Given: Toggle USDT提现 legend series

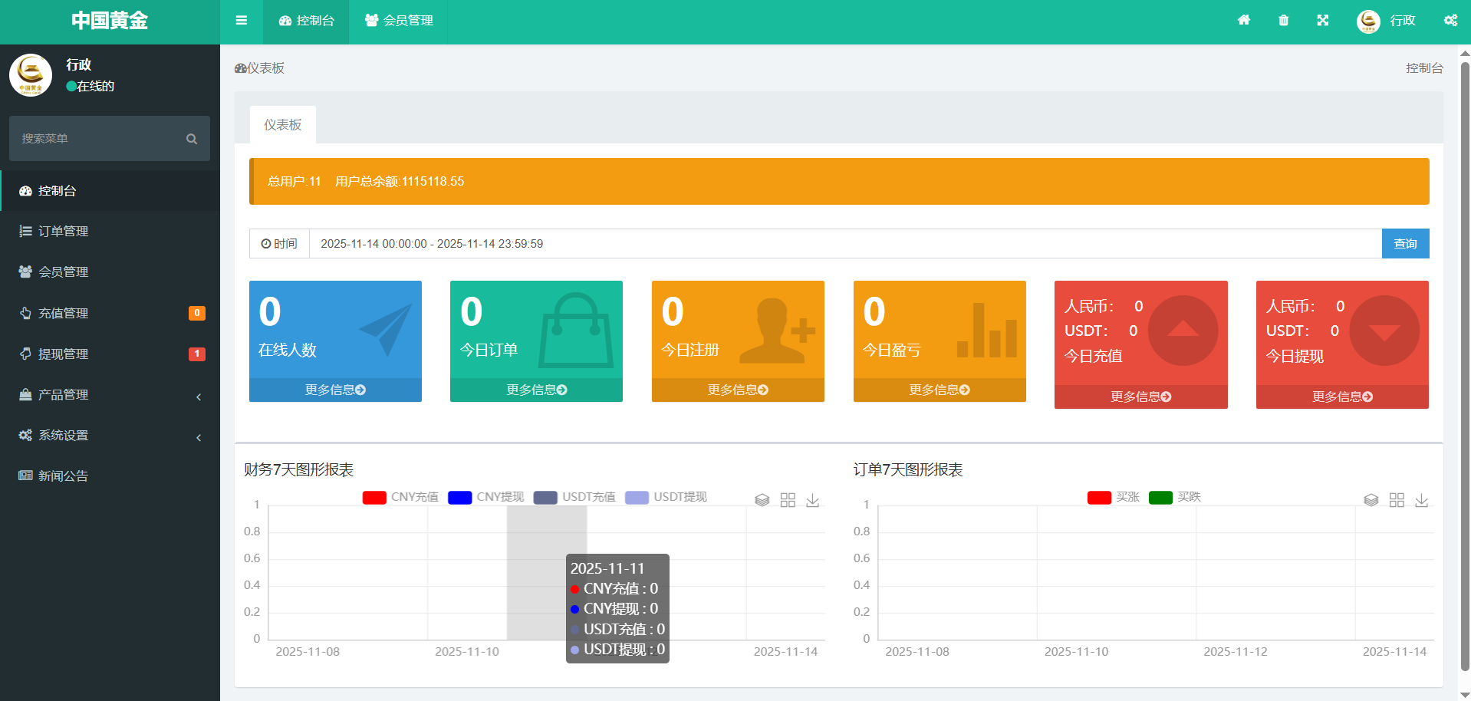Looking at the screenshot, I should (666, 497).
